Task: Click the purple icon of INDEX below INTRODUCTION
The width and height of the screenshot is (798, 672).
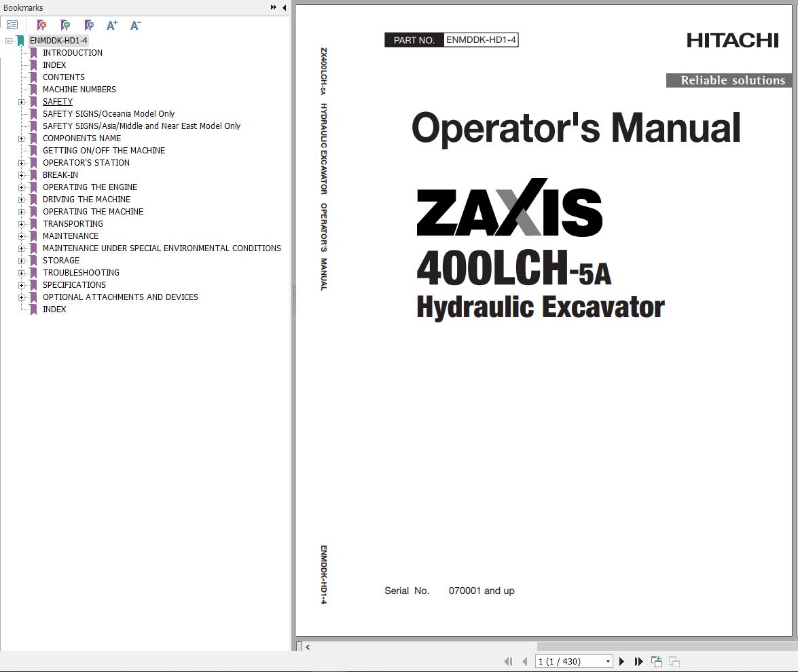Action: click(x=33, y=65)
